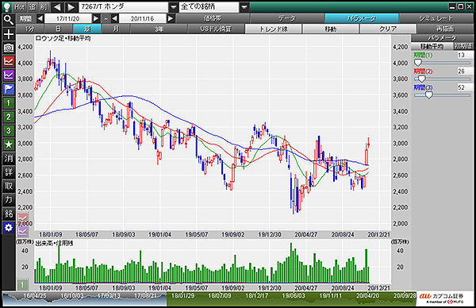
Task: Step end date 20/11/16 backward
Action: [x=114, y=19]
